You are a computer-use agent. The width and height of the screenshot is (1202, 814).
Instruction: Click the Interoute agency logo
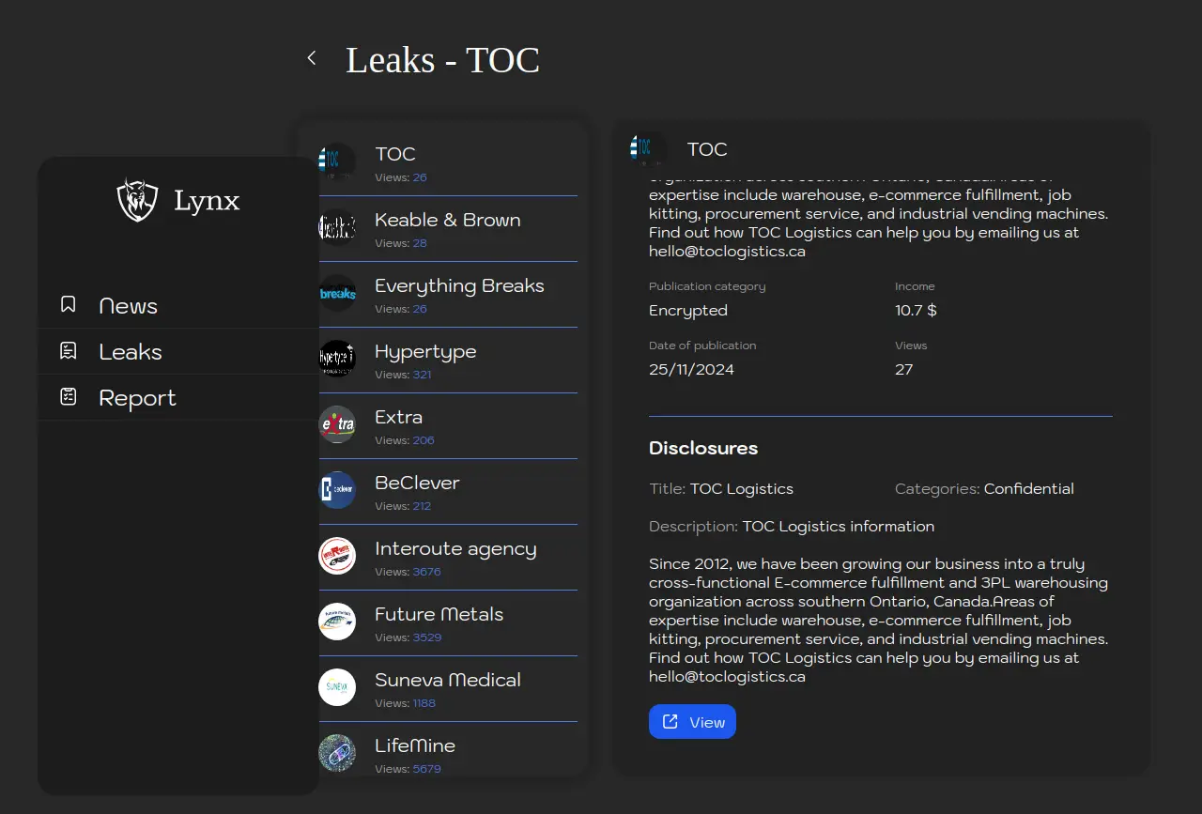coord(337,556)
